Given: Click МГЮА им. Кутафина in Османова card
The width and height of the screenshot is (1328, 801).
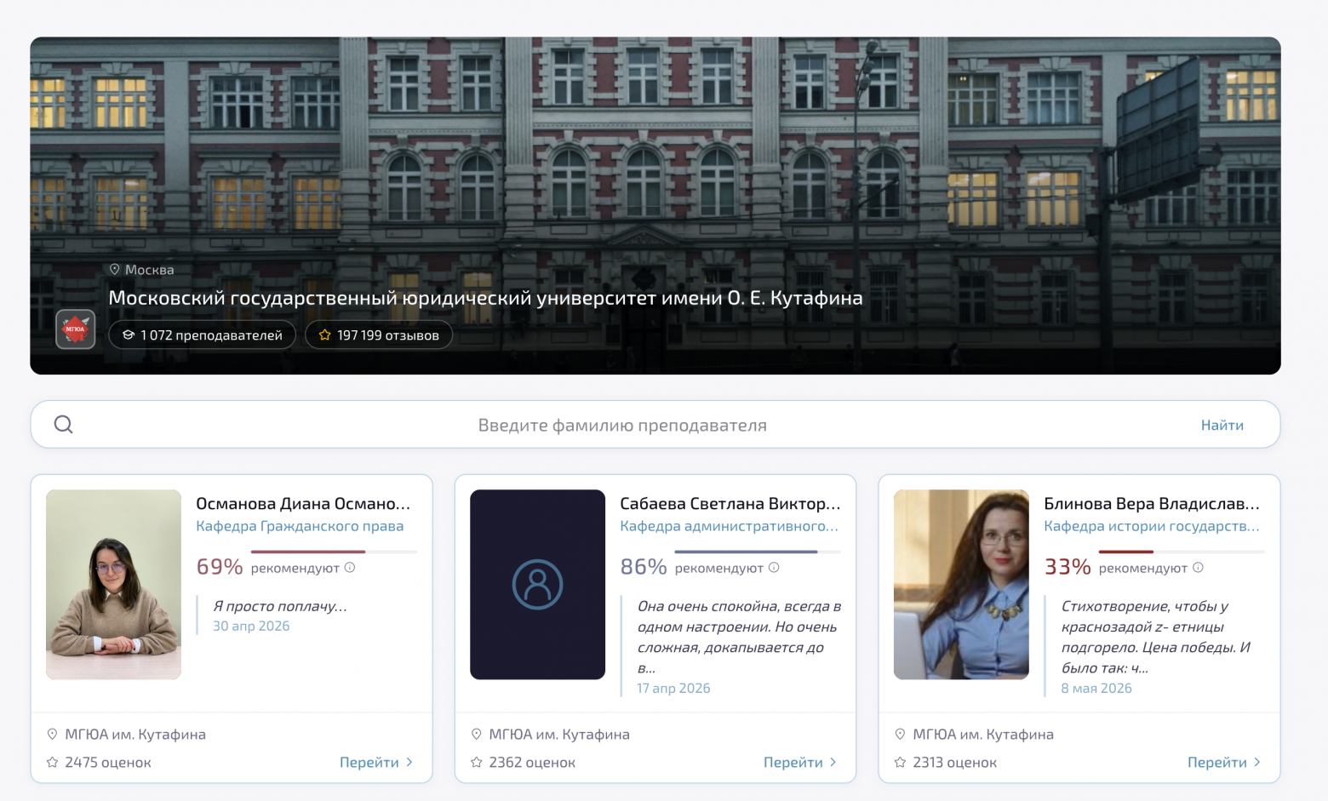Looking at the screenshot, I should pyautogui.click(x=135, y=734).
